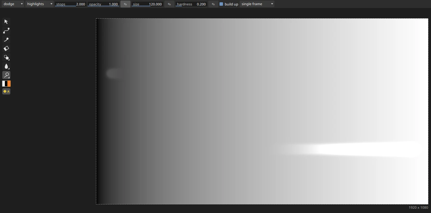This screenshot has height=213, width=431.
Task: Select the paint brush tool
Action: 6,40
